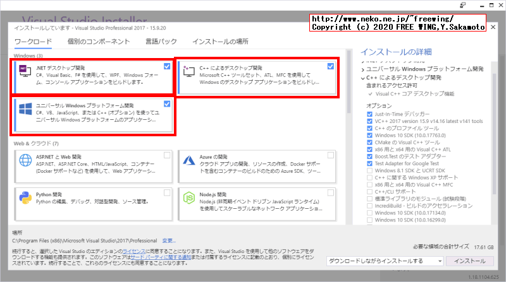The image size is (506, 282).
Task: Uncheck the ユニバーサル Windows プラットフォーム開発 checkbox
Action: pos(167,104)
